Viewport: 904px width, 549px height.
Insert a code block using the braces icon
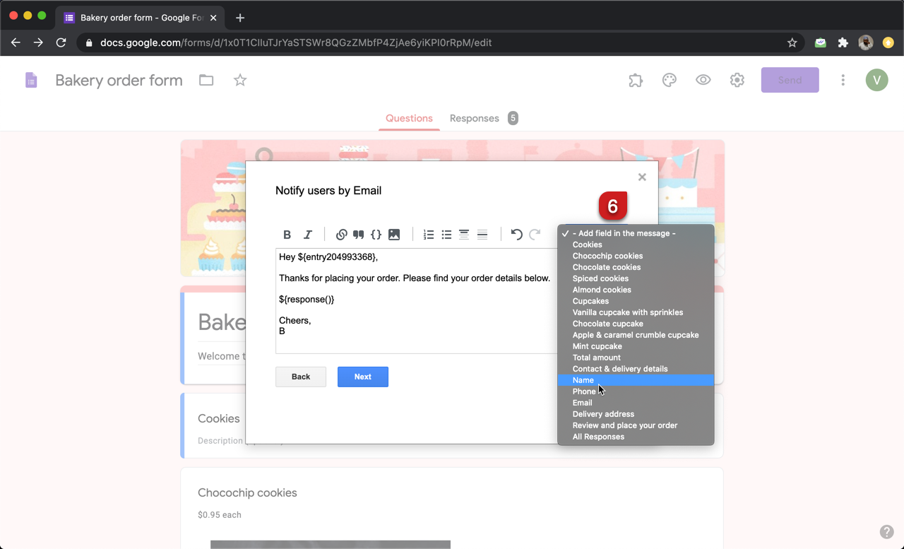[x=376, y=234]
